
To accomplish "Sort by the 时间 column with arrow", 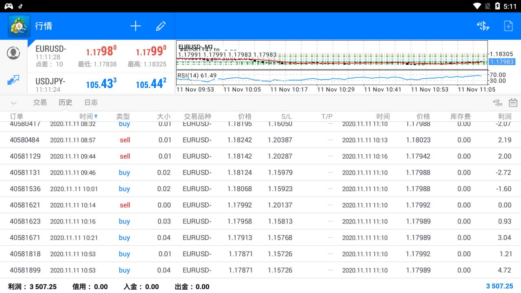I will [89, 116].
